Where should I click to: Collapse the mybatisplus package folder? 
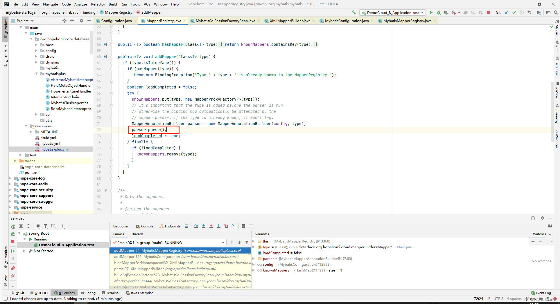point(37,74)
